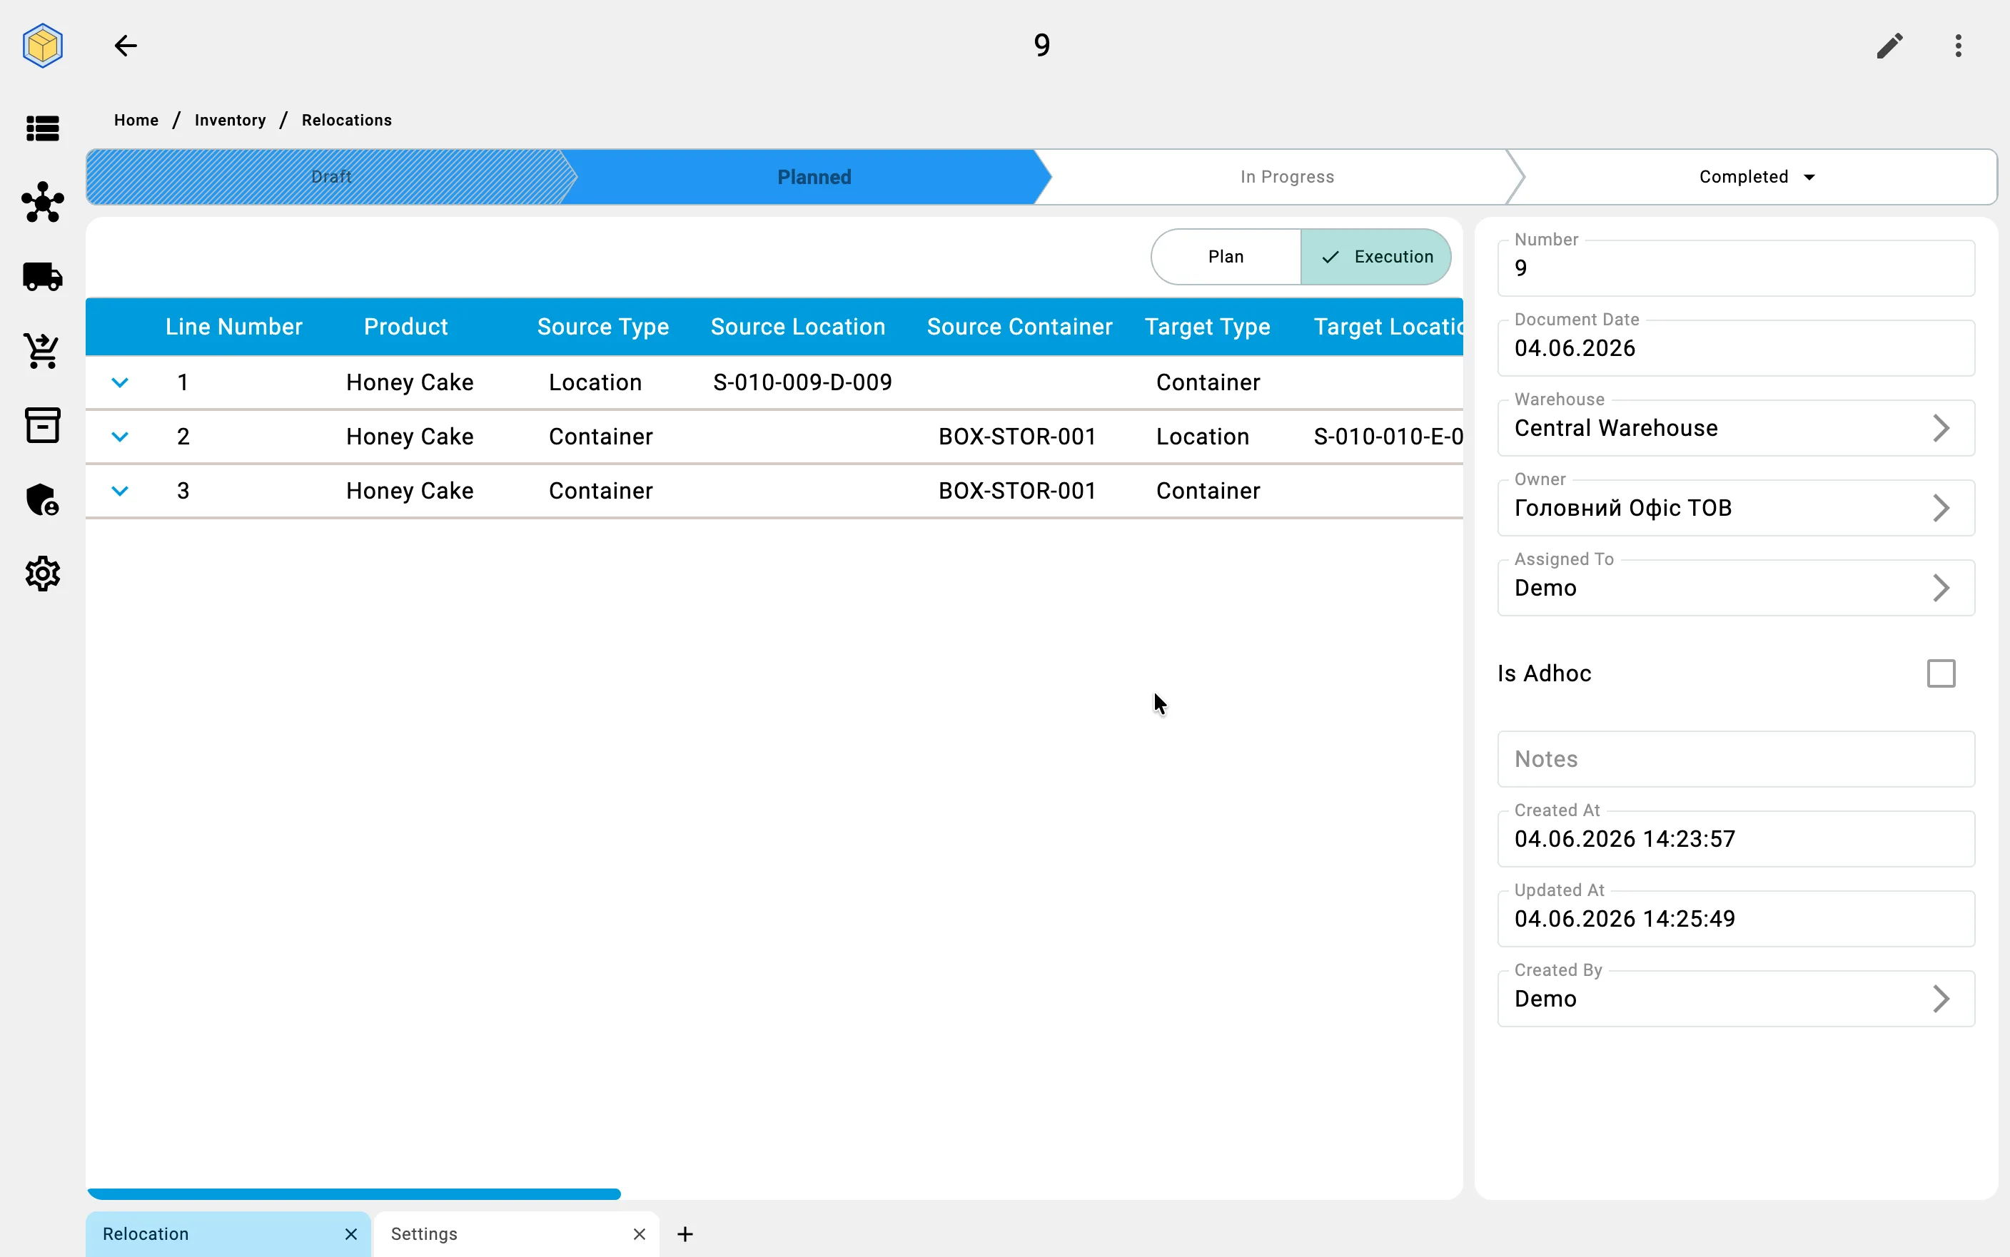The image size is (2010, 1257).
Task: Go to Inventory breadcrumb link
Action: 231,121
